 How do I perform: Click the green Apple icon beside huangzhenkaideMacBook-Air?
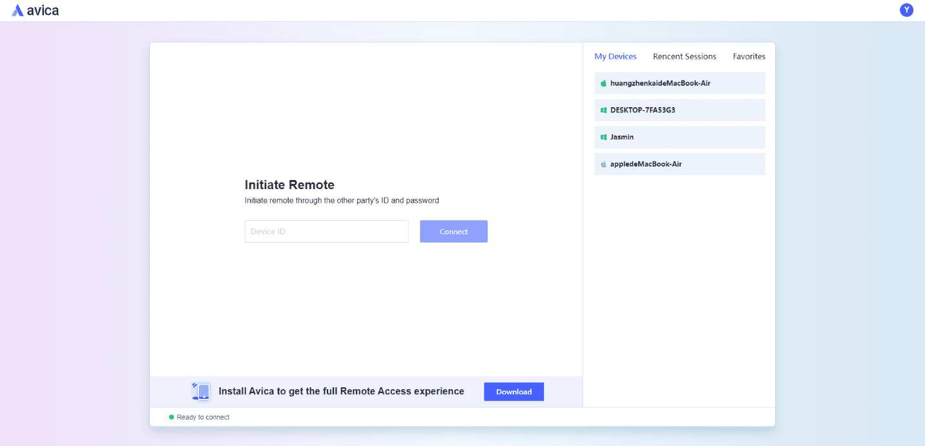tap(603, 83)
